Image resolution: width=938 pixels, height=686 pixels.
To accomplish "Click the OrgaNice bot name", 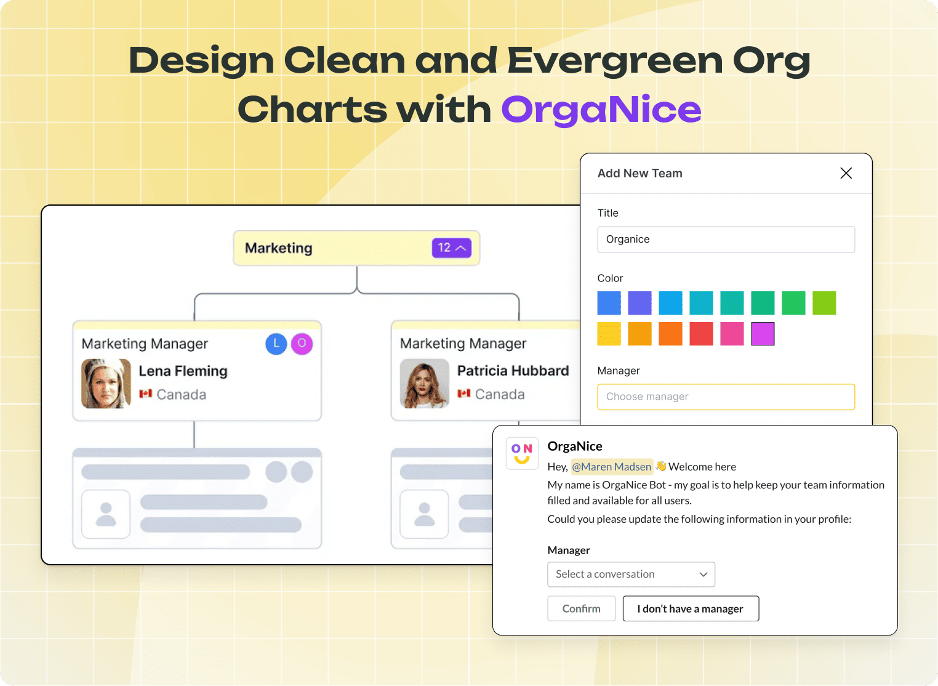I will coord(575,446).
